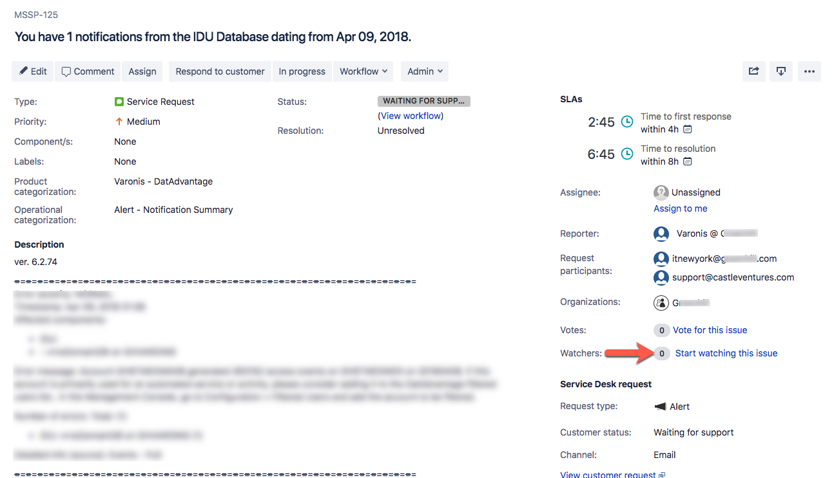Viewport: 834px width, 478px height.
Task: Click the Edit button
Action: (x=33, y=71)
